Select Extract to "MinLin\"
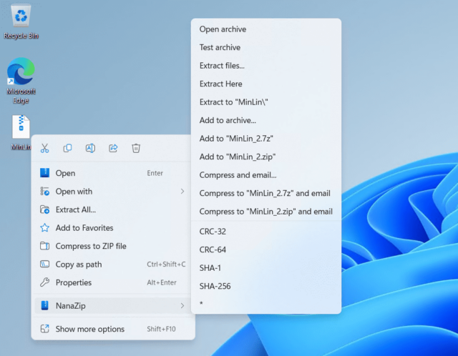Image resolution: width=458 pixels, height=356 pixels. 266,102
